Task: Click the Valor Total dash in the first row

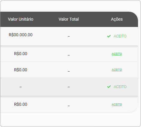Action: point(69,36)
